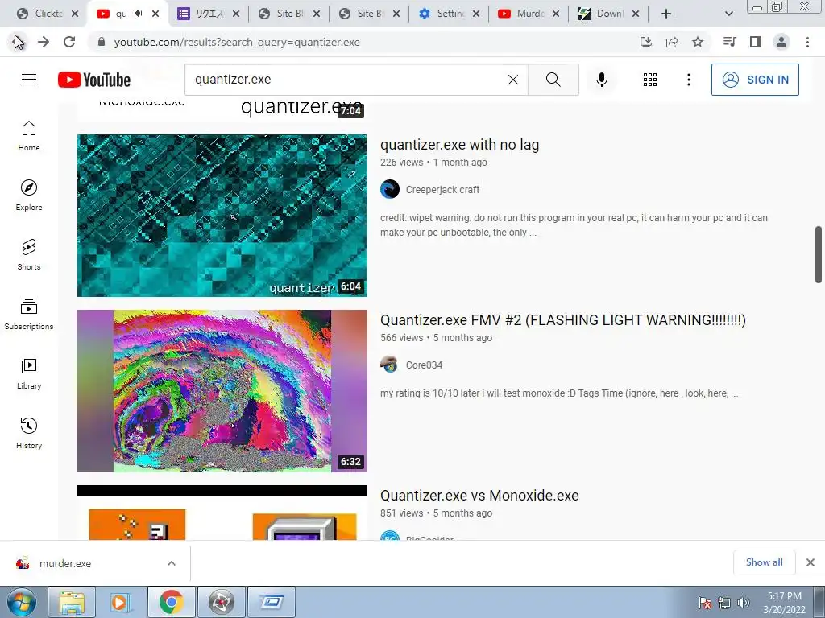The height and width of the screenshot is (618, 825).
Task: Install the app via address bar download icon
Action: click(x=645, y=42)
